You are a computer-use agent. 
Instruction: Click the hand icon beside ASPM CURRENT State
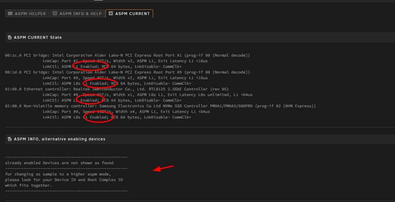[9, 37]
